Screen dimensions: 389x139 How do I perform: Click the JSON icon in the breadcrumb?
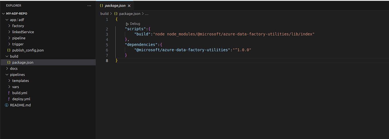pos(116,14)
